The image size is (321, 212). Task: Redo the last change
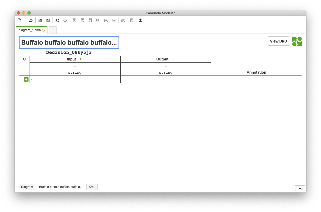[65, 20]
